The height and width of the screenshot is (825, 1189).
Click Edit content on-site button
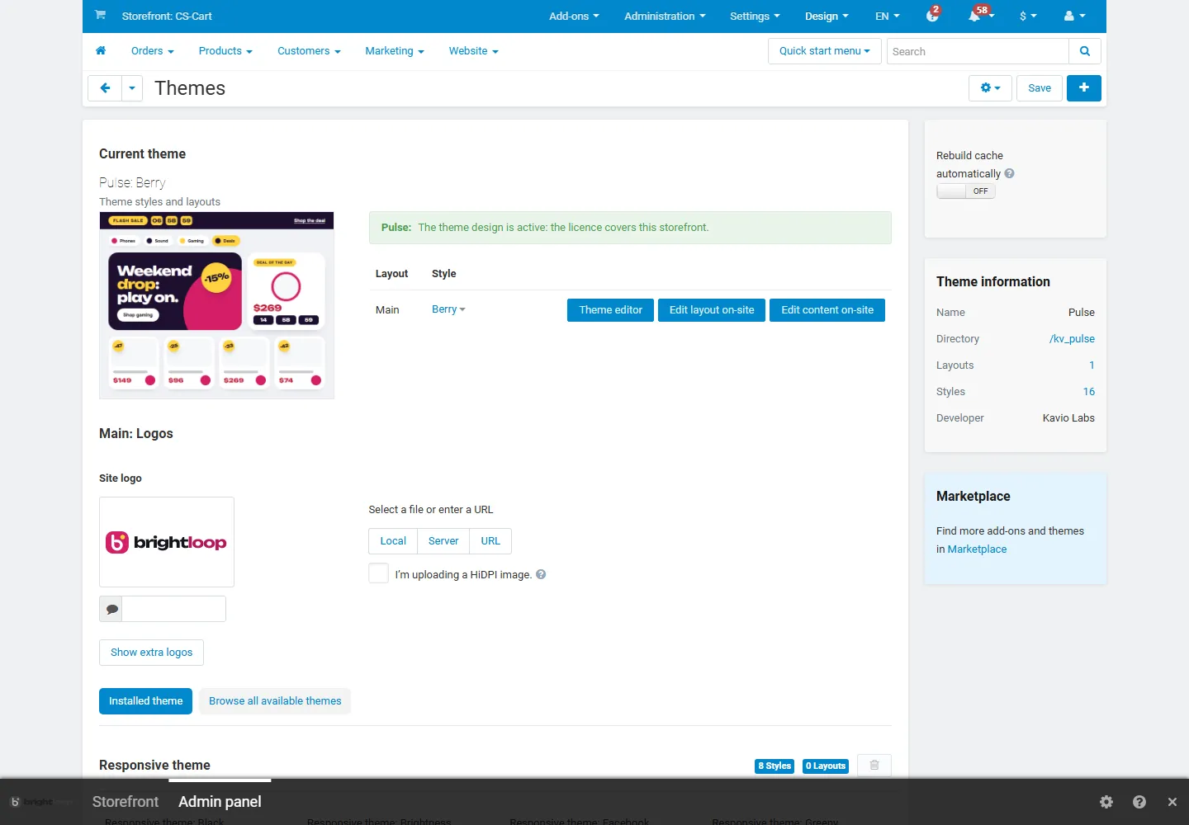click(827, 310)
